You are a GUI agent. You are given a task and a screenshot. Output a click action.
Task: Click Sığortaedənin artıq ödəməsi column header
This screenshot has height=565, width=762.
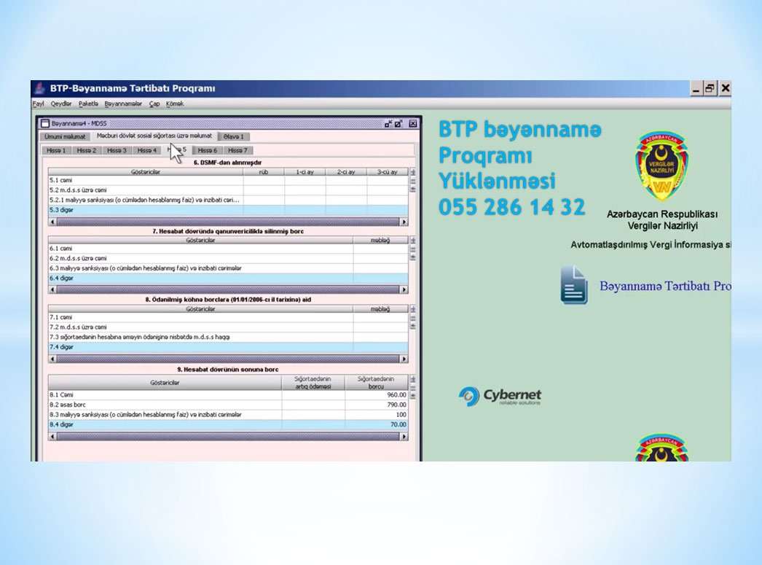pos(313,383)
